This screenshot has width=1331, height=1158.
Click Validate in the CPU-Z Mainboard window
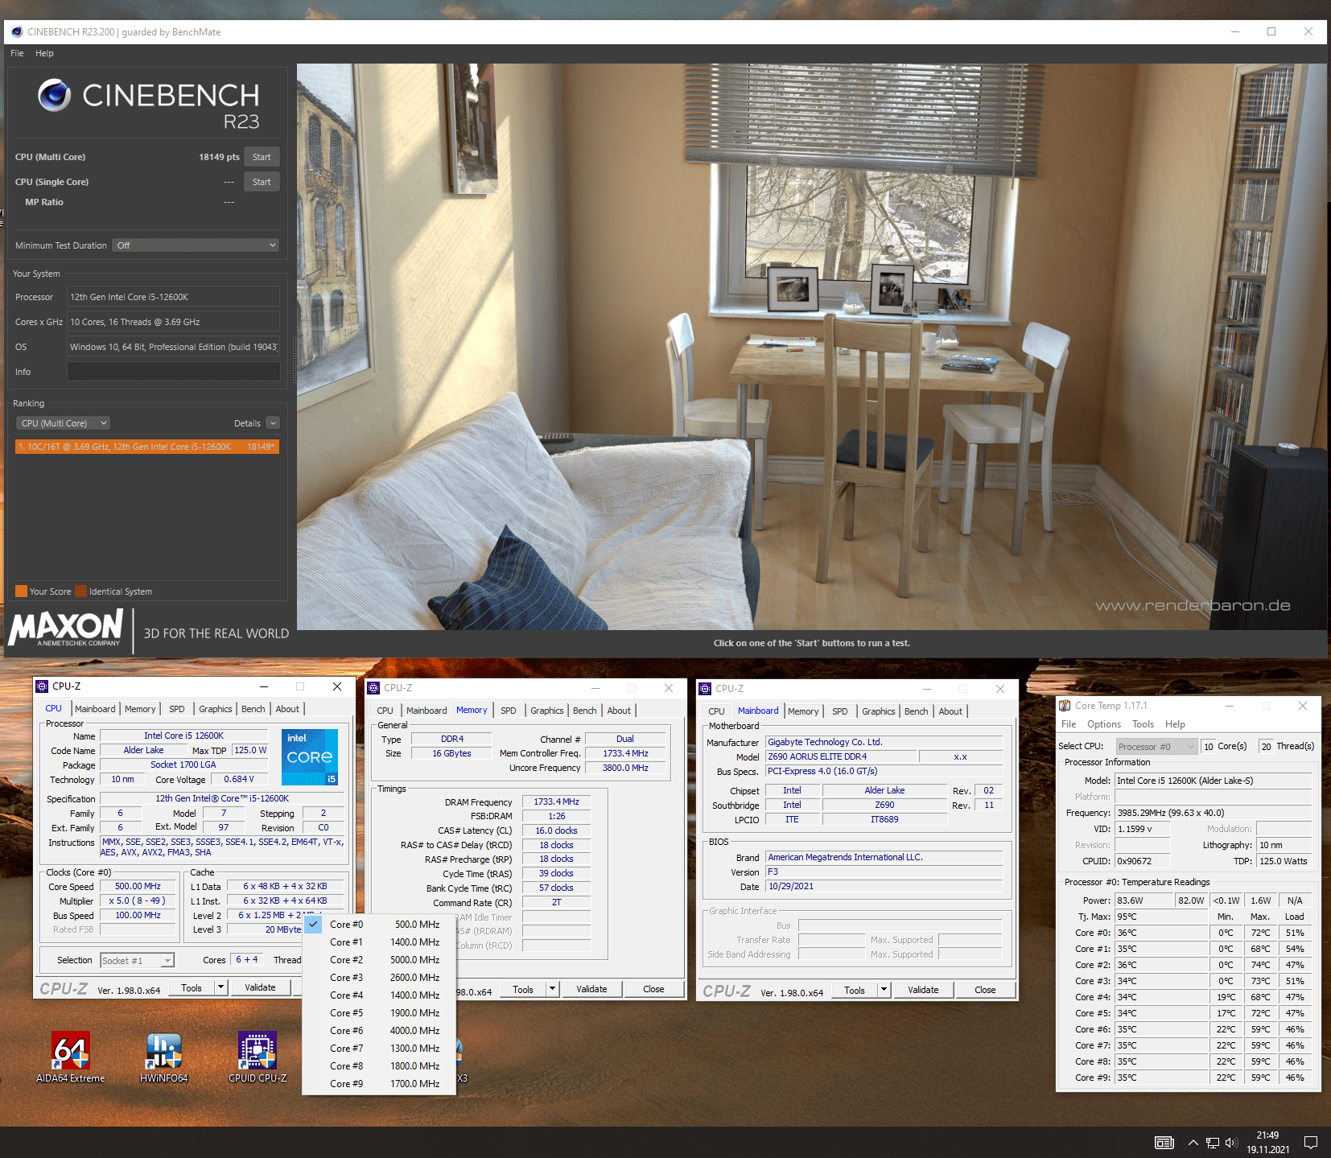coord(923,990)
